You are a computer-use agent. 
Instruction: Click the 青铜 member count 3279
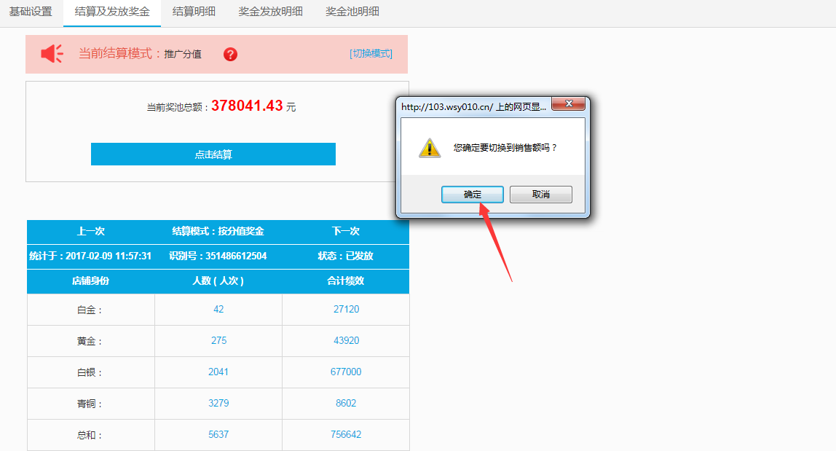218,403
